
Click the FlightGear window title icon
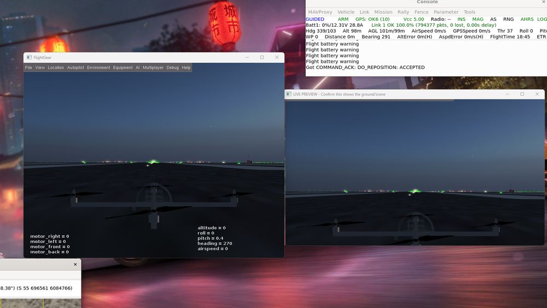[x=29, y=57]
